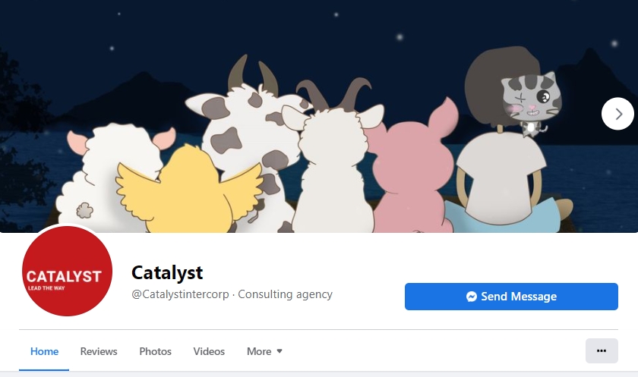Select the Home tab
This screenshot has height=377, width=638.
44,351
